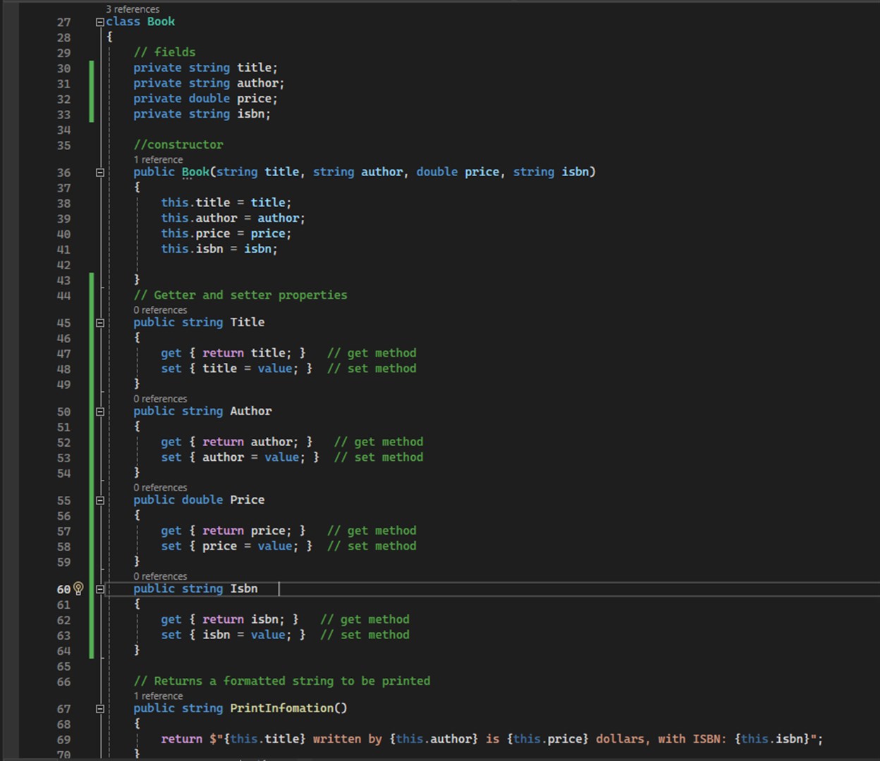Collapse the PrintInfomation method block
Viewport: 880px width, 761px height.
click(x=100, y=709)
